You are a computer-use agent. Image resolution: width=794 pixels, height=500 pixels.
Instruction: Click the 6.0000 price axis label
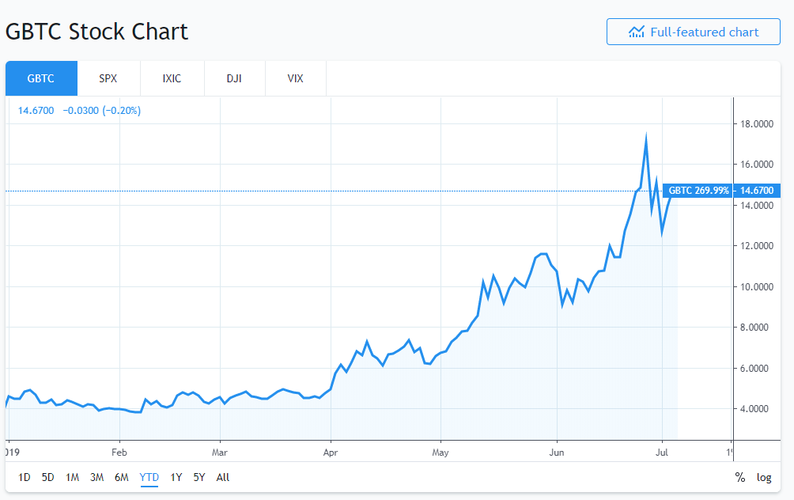754,369
